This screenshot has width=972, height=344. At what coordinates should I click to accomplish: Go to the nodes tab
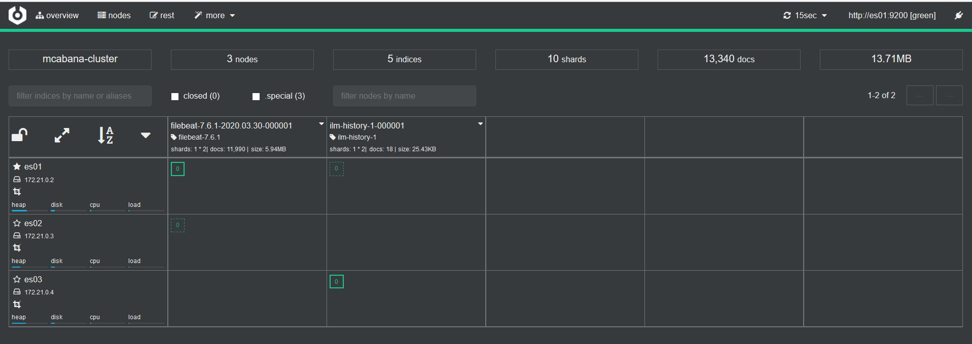point(114,15)
